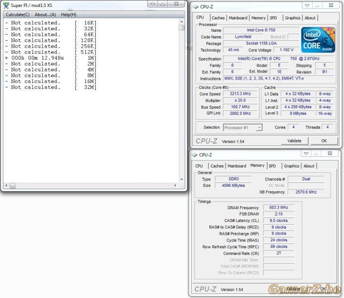Click the CPU-Z icon in the bottom CPU-Z window title bar
This screenshot has width=344, height=298.
pos(195,155)
